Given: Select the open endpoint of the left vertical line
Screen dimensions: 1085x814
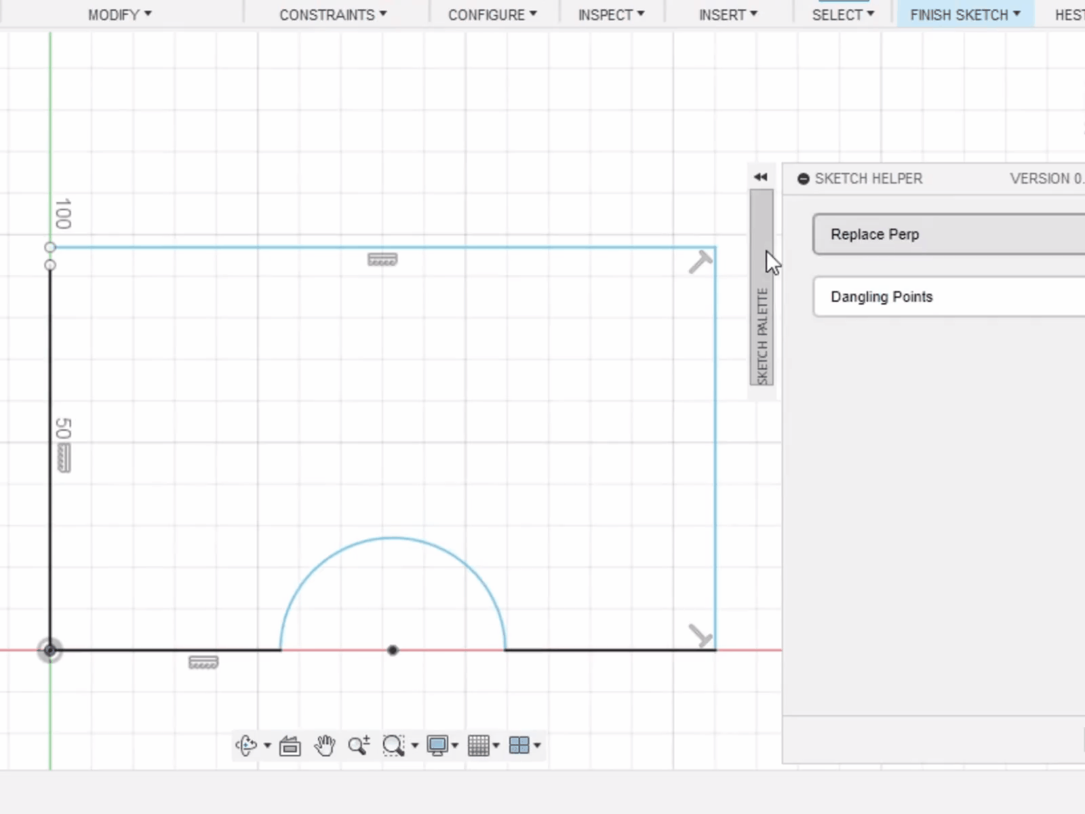Looking at the screenshot, I should click(x=50, y=265).
